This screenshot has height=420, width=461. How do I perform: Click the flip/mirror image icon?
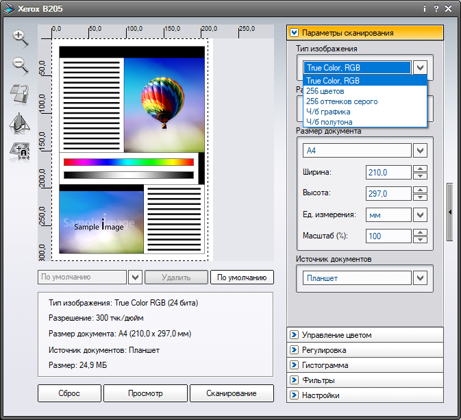(x=19, y=123)
